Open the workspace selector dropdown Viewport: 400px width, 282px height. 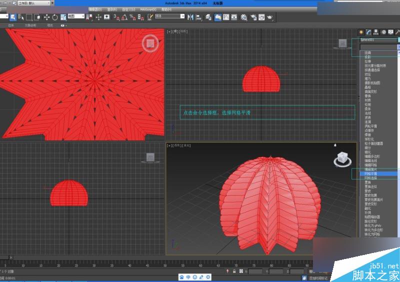[33, 3]
